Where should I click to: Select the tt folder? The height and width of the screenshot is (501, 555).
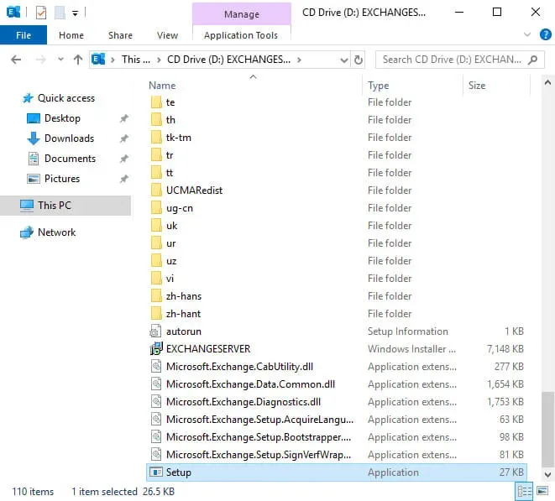[170, 173]
